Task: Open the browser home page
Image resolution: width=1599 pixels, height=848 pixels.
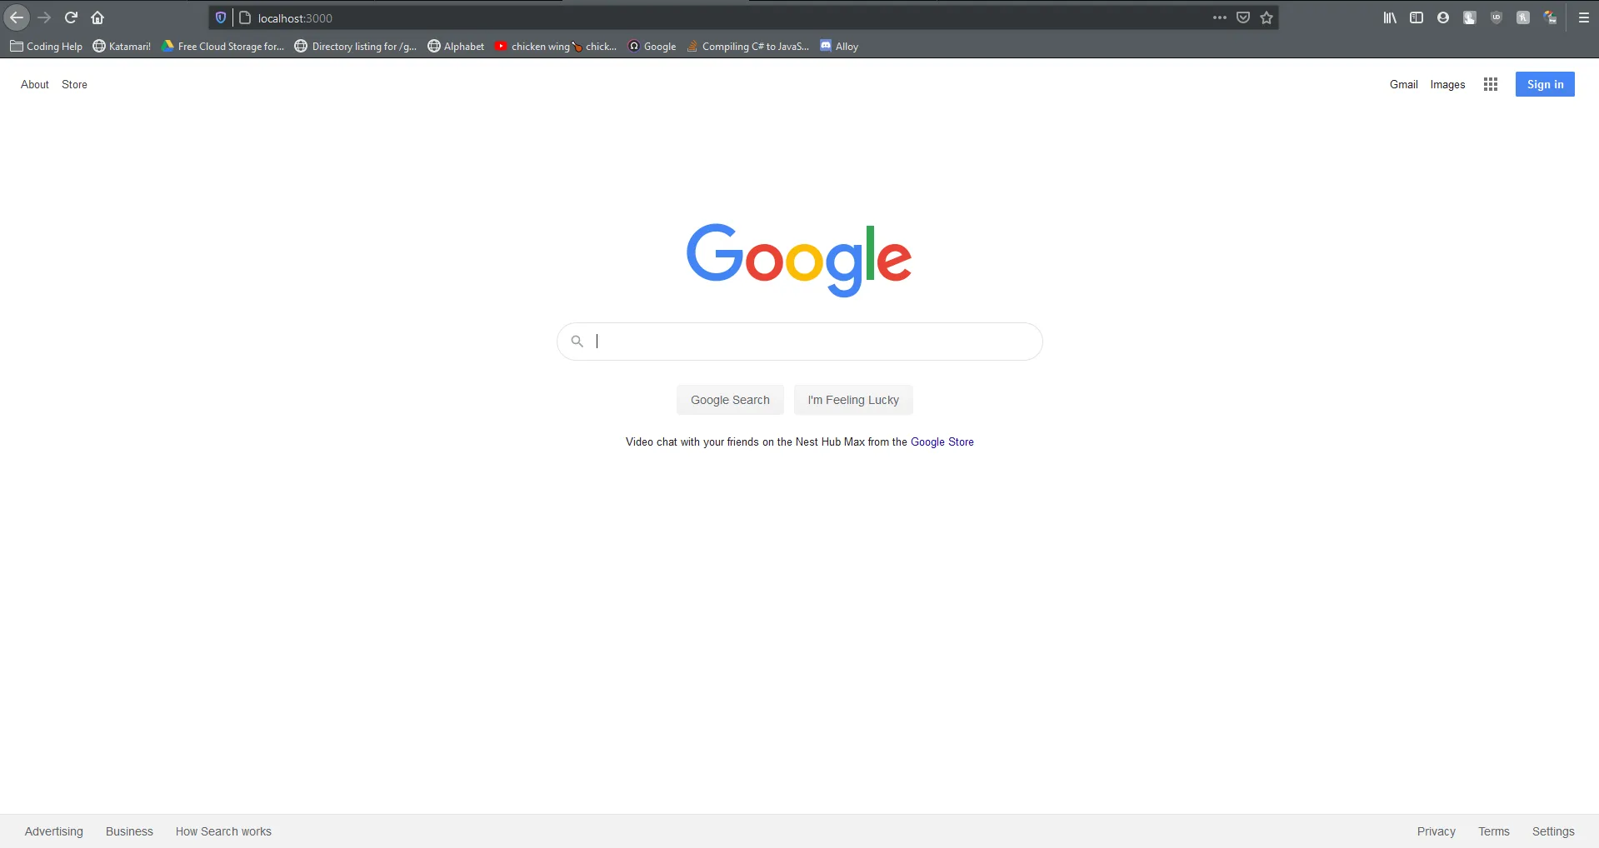Action: (97, 17)
